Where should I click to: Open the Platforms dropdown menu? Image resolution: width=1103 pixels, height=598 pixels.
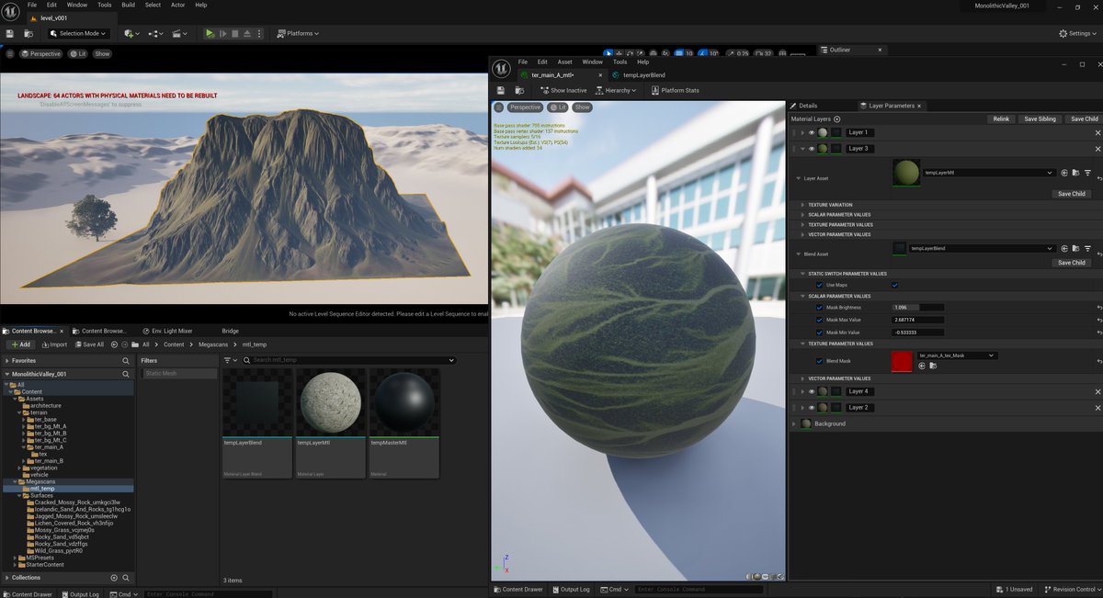click(x=298, y=34)
